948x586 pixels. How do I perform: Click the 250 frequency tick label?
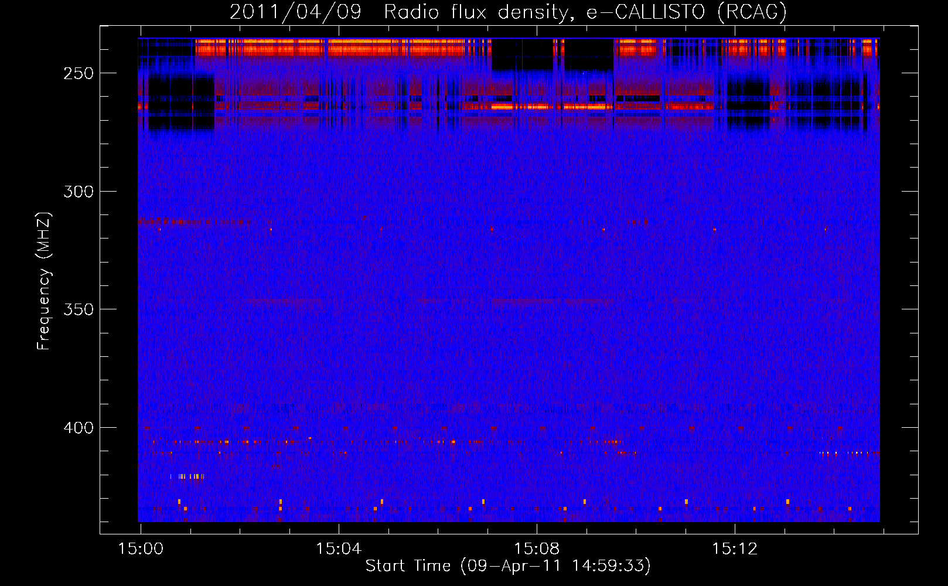79,74
